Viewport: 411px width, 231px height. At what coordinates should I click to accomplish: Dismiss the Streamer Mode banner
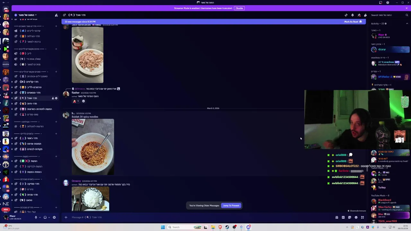[x=407, y=8]
